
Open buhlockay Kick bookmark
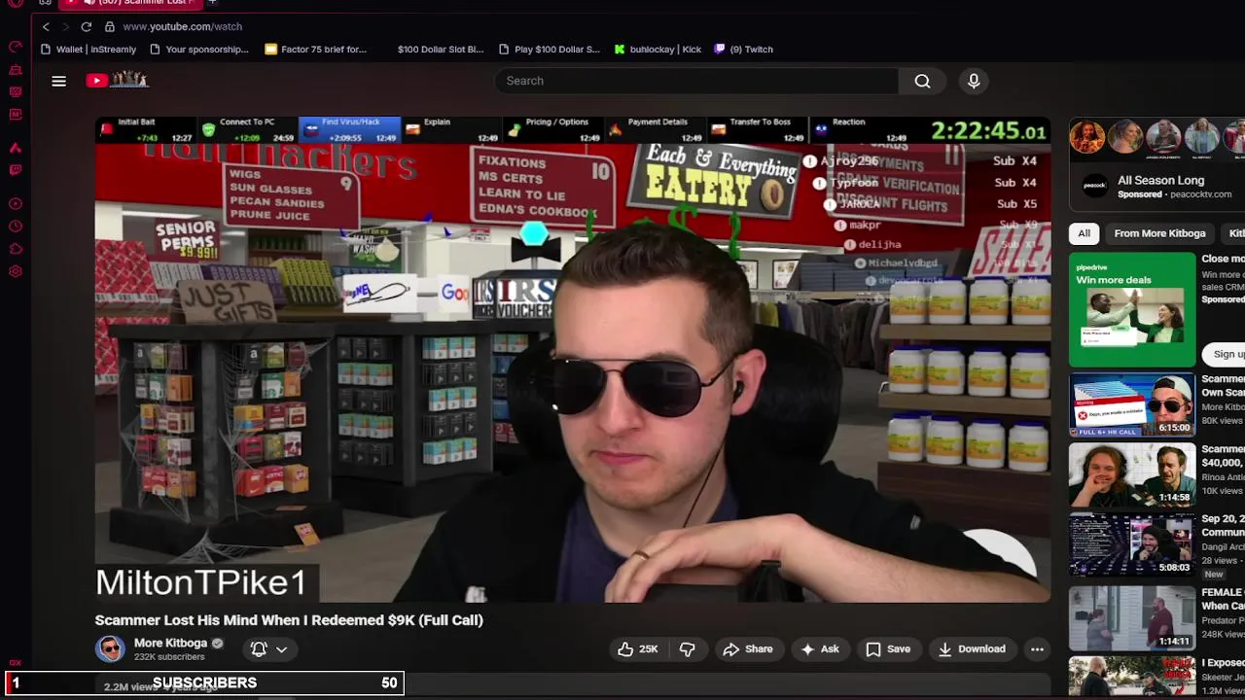point(658,49)
